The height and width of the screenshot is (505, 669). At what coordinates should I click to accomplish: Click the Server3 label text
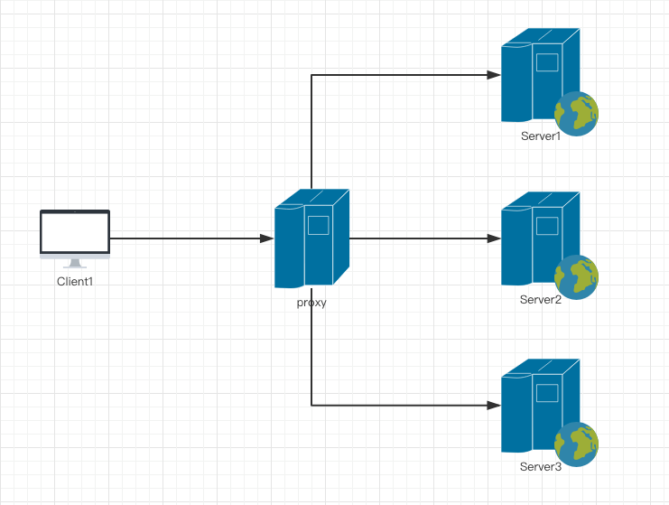point(541,466)
